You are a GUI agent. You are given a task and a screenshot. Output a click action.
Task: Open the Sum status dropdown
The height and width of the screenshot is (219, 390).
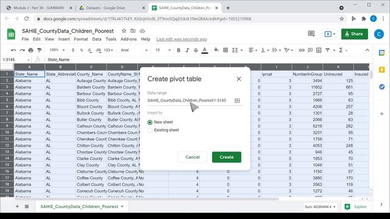point(320,207)
